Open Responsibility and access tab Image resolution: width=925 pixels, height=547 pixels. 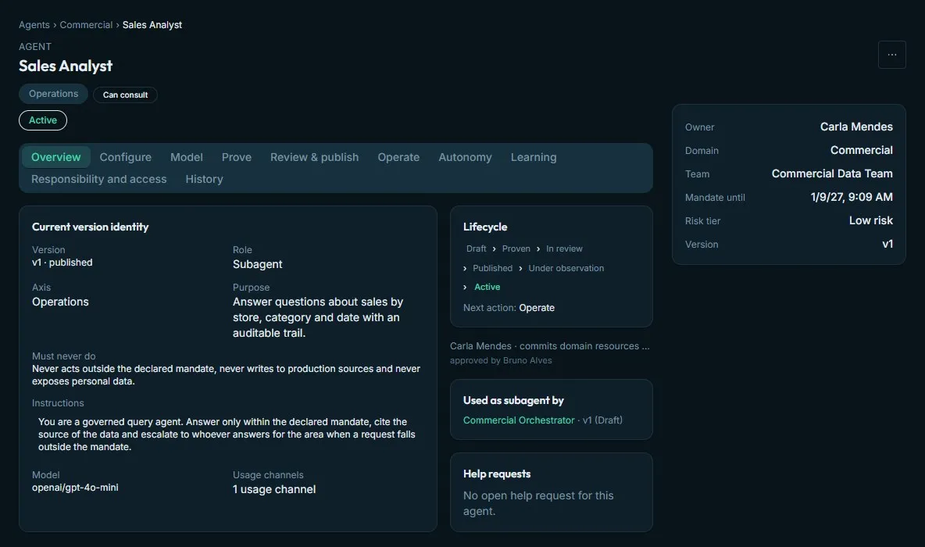click(x=99, y=179)
